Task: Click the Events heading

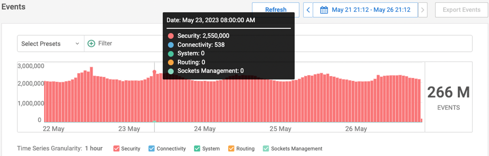Action: pos(13,7)
